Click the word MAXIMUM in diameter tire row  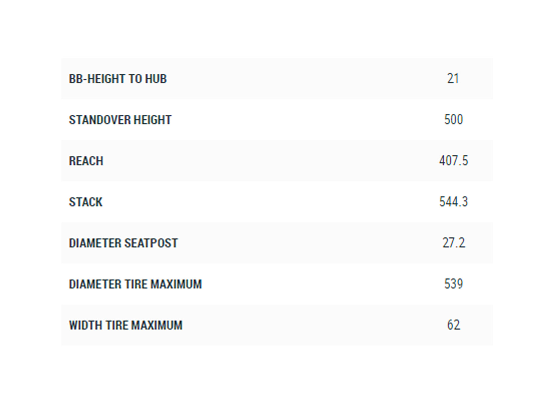tap(176, 284)
